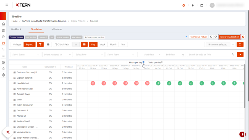249x140 pixels.
Task: Click green 4-hour marker on 04 Oct
Action: click(158, 83)
